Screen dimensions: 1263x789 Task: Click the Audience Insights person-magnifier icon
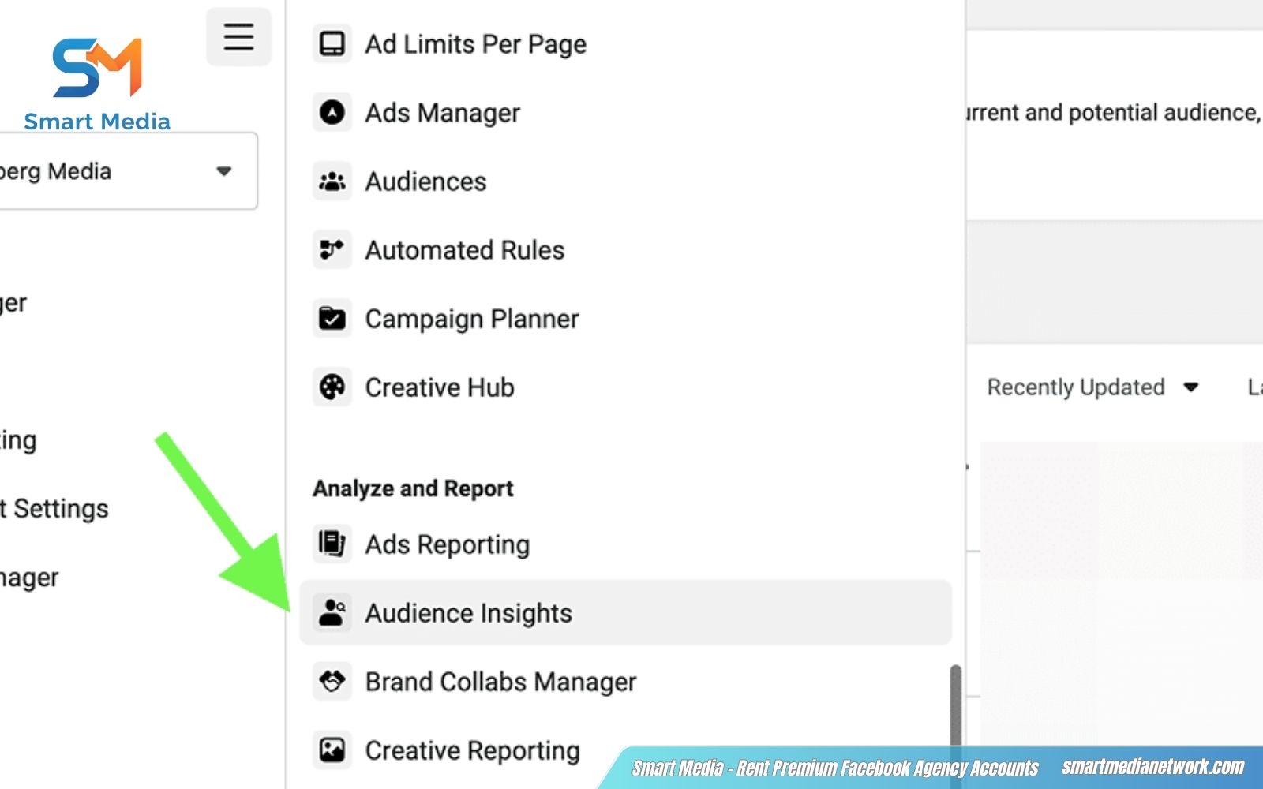[332, 613]
